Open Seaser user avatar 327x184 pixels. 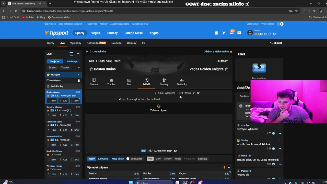tap(250, 32)
